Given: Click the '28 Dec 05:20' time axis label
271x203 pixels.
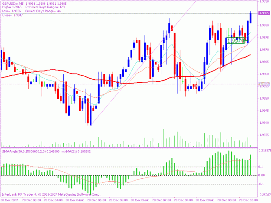Looking at the screenshot, I should 96,200.
